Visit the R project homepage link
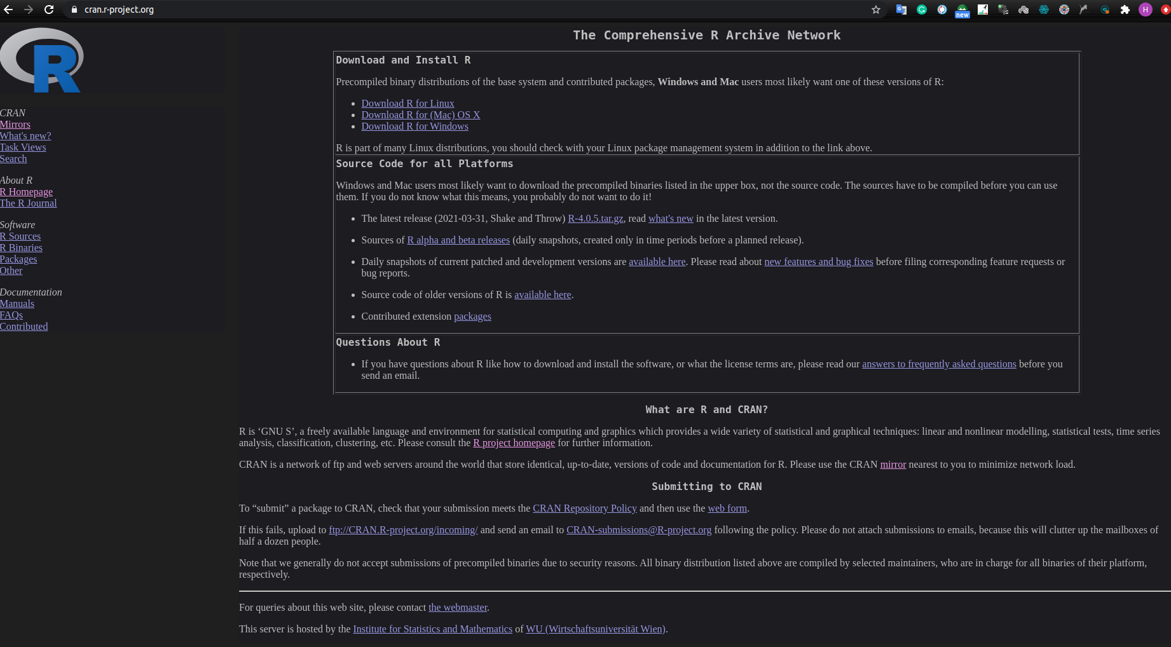The image size is (1171, 647). 514,443
